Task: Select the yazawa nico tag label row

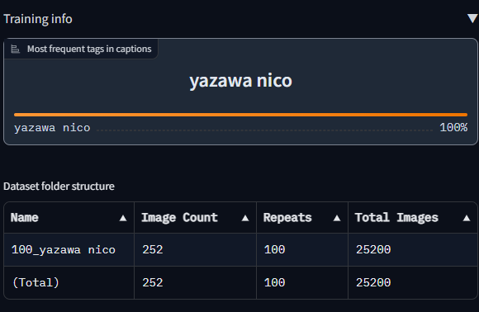Action: tap(240, 128)
